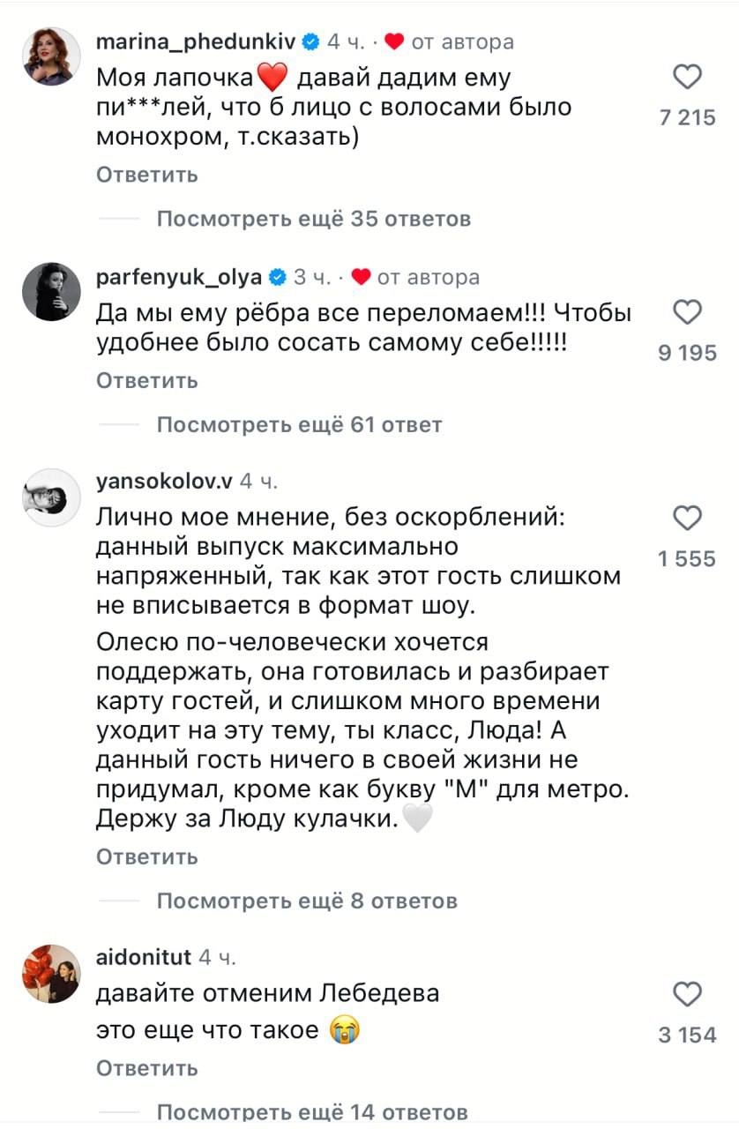Tap the heart on aidonitut's comment
Screen dimensions: 739x1129
[687, 995]
